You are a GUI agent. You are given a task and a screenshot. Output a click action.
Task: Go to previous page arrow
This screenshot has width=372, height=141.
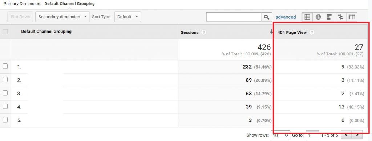(346, 135)
